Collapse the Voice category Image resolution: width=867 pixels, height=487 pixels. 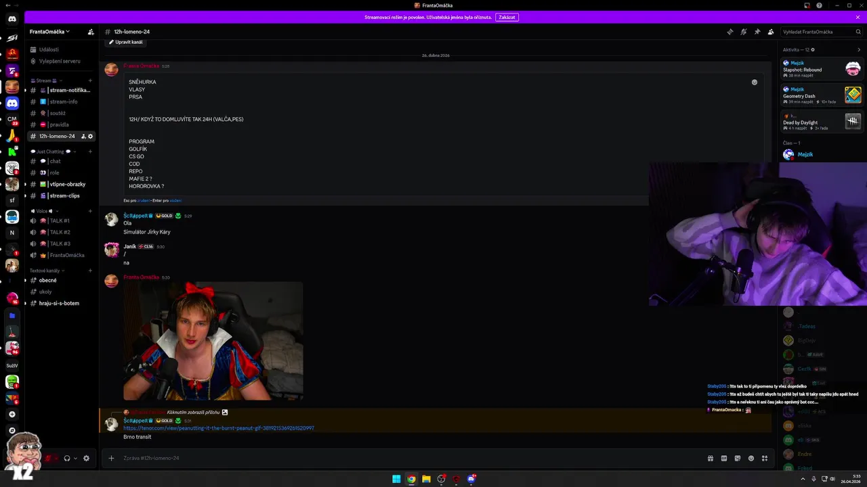43,211
